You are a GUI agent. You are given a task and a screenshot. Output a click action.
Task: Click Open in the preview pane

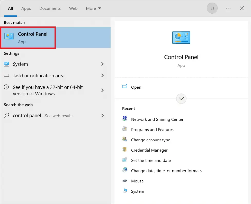point(136,87)
